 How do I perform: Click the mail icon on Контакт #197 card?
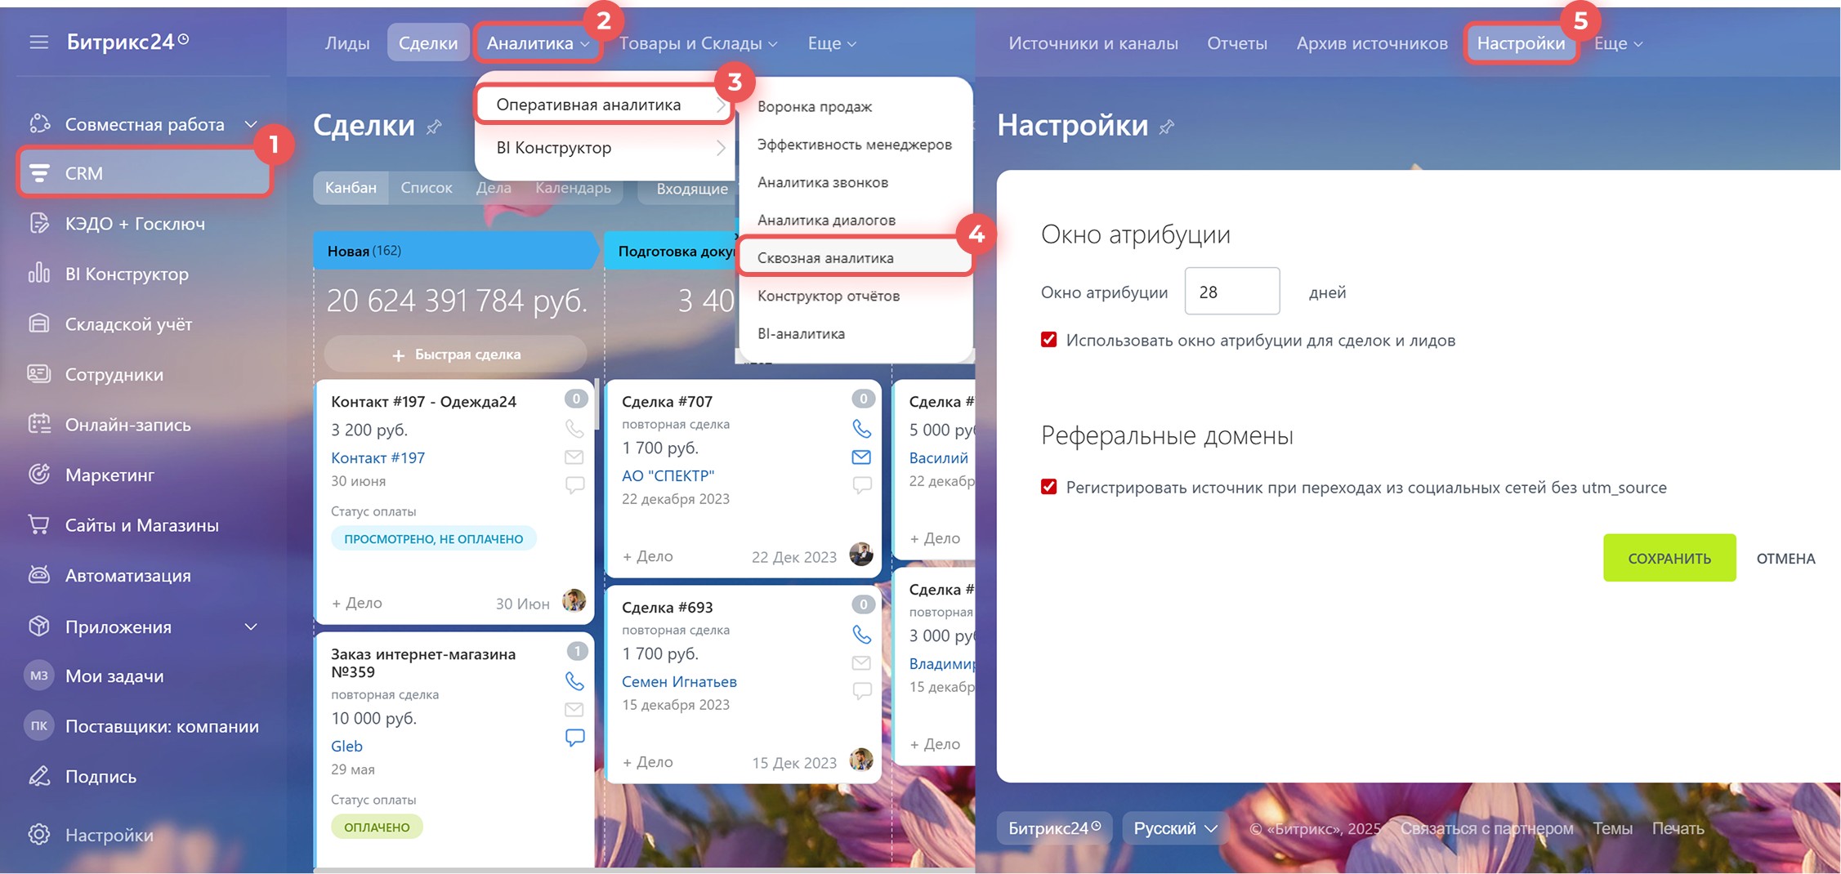tap(574, 457)
